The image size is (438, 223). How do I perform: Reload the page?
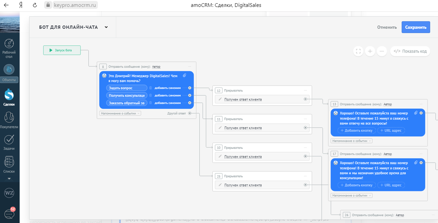coord(35,5)
